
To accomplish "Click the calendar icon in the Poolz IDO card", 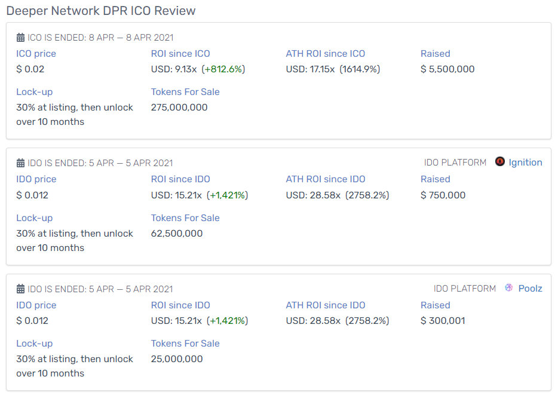I will pyautogui.click(x=21, y=289).
